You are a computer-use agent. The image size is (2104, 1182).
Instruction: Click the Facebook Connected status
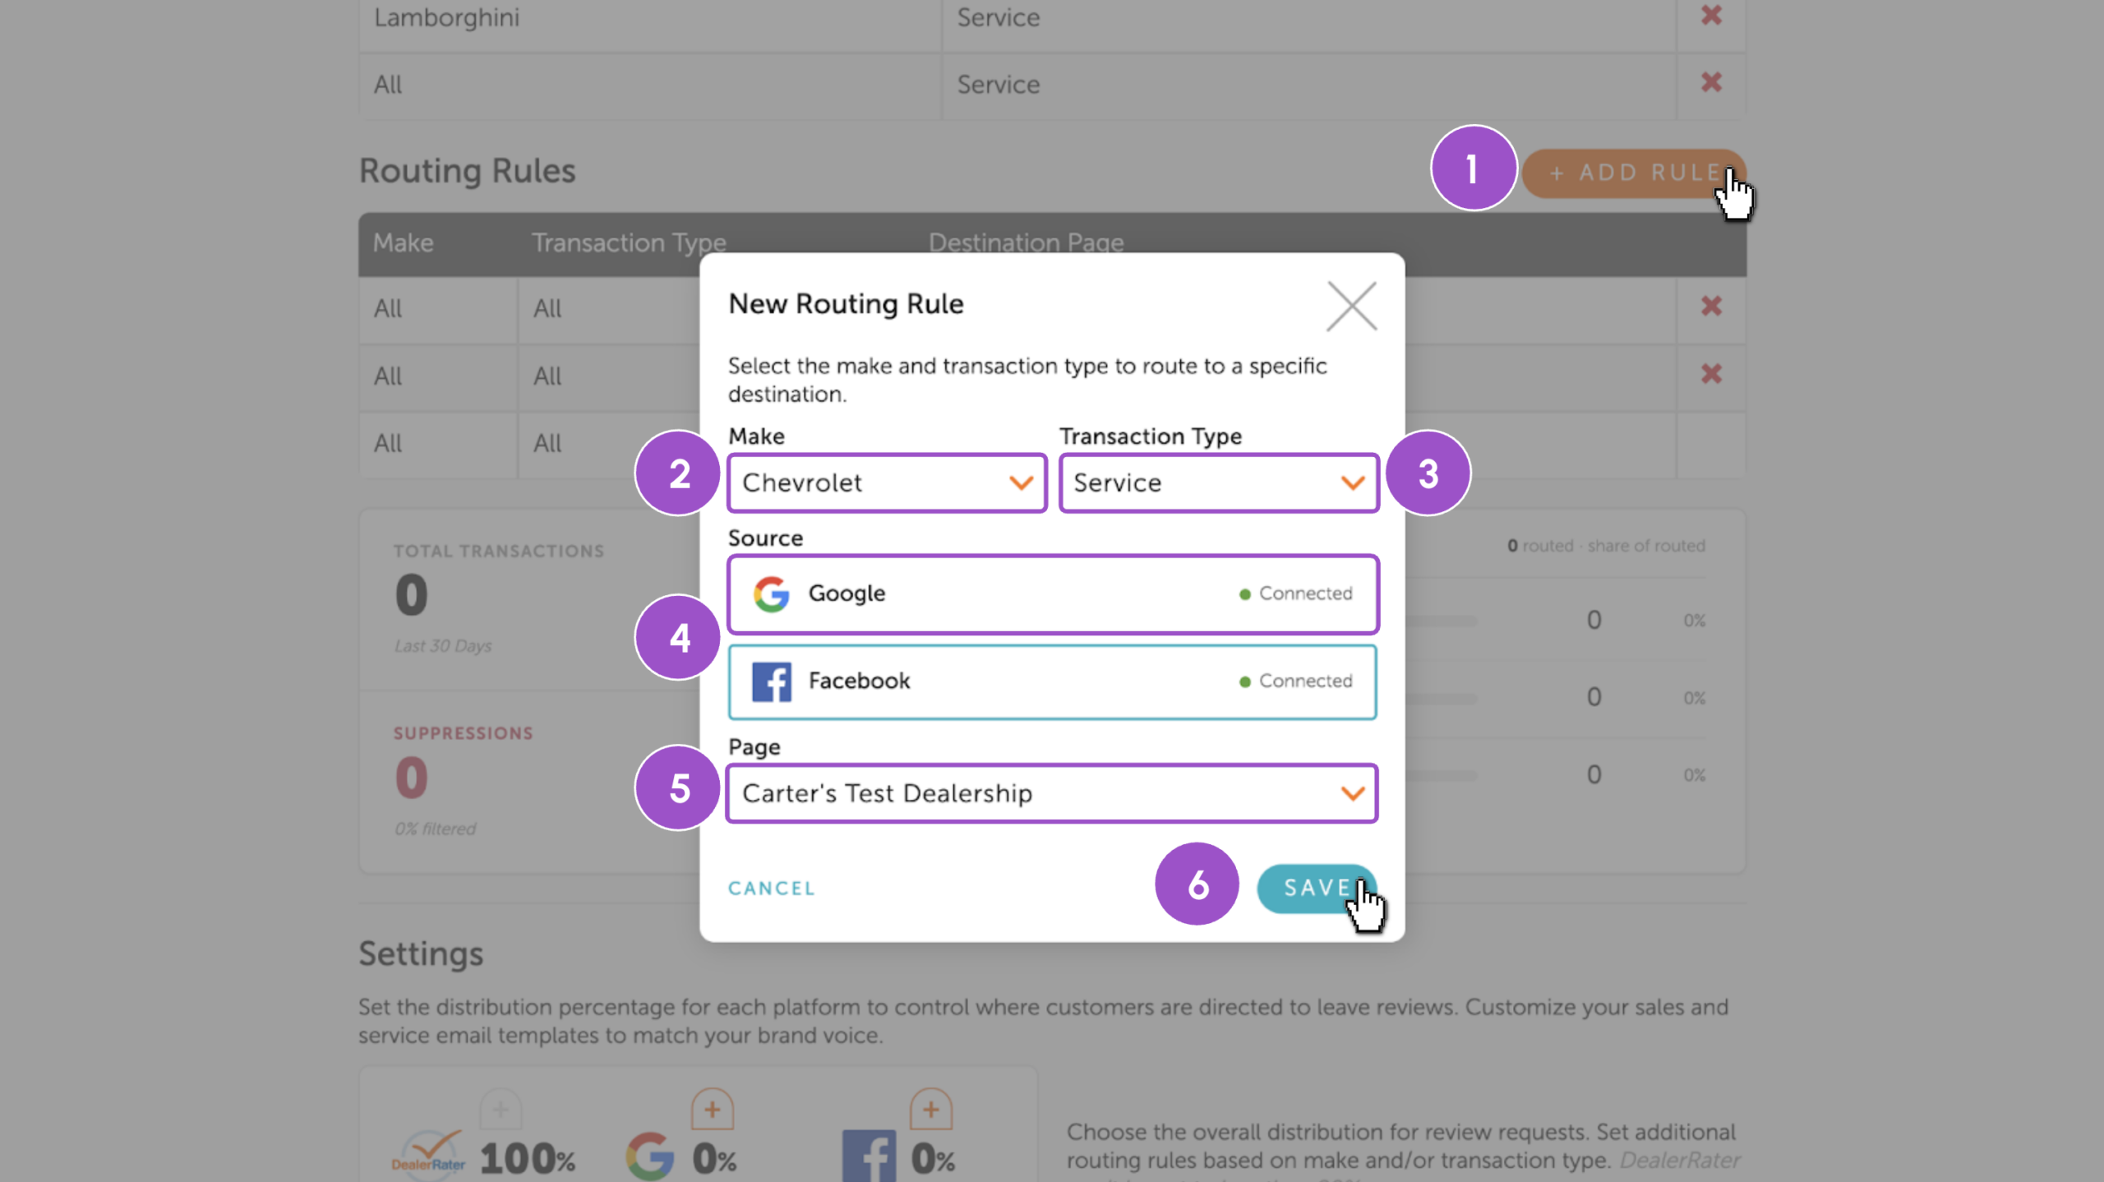1295,681
